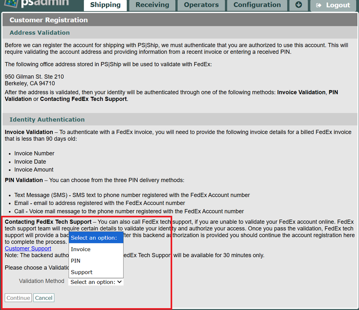Image resolution: width=359 pixels, height=310 pixels.
Task: Click the 'Invoice Amount' bullet item
Action: tap(34, 170)
